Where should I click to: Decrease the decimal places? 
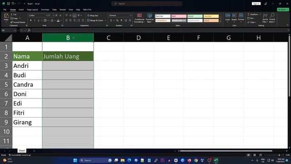coord(130,20)
